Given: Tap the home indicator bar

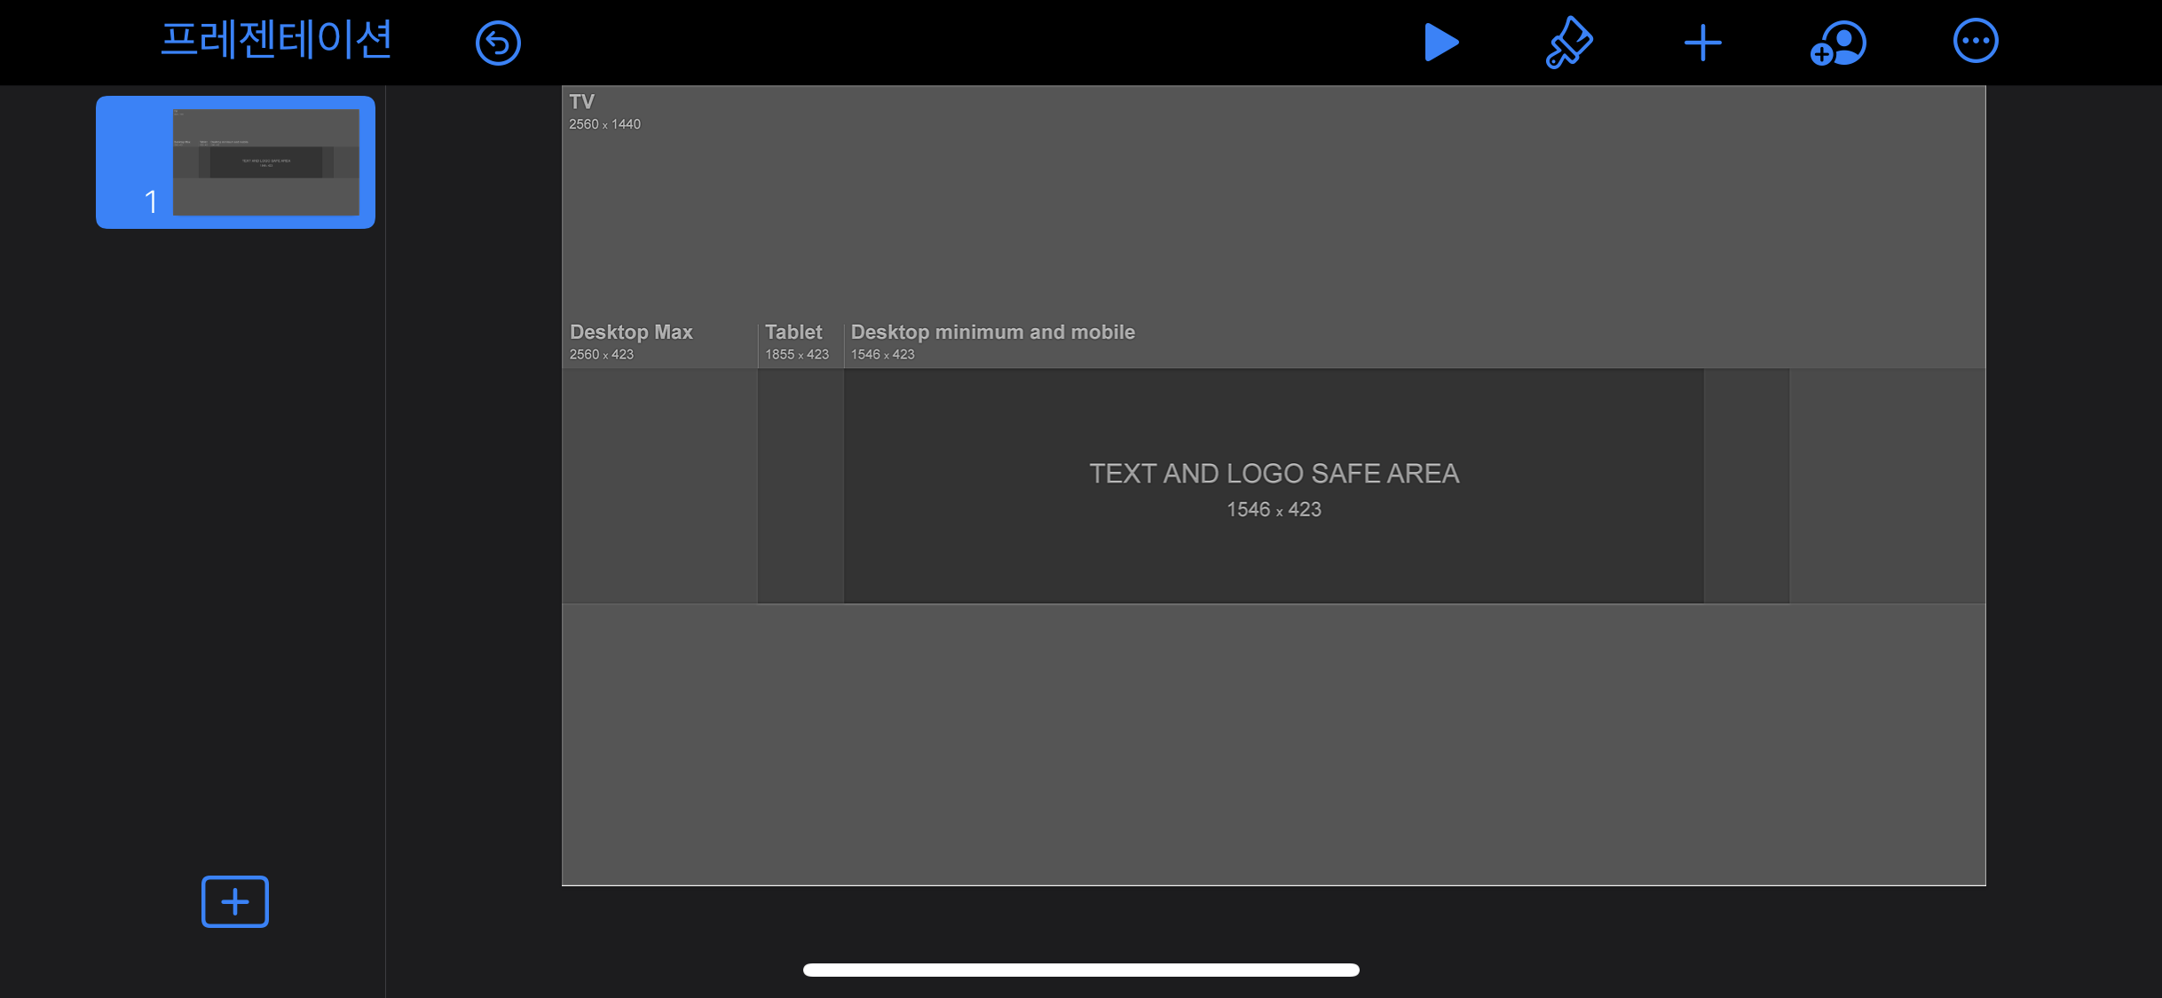Looking at the screenshot, I should point(1081,970).
